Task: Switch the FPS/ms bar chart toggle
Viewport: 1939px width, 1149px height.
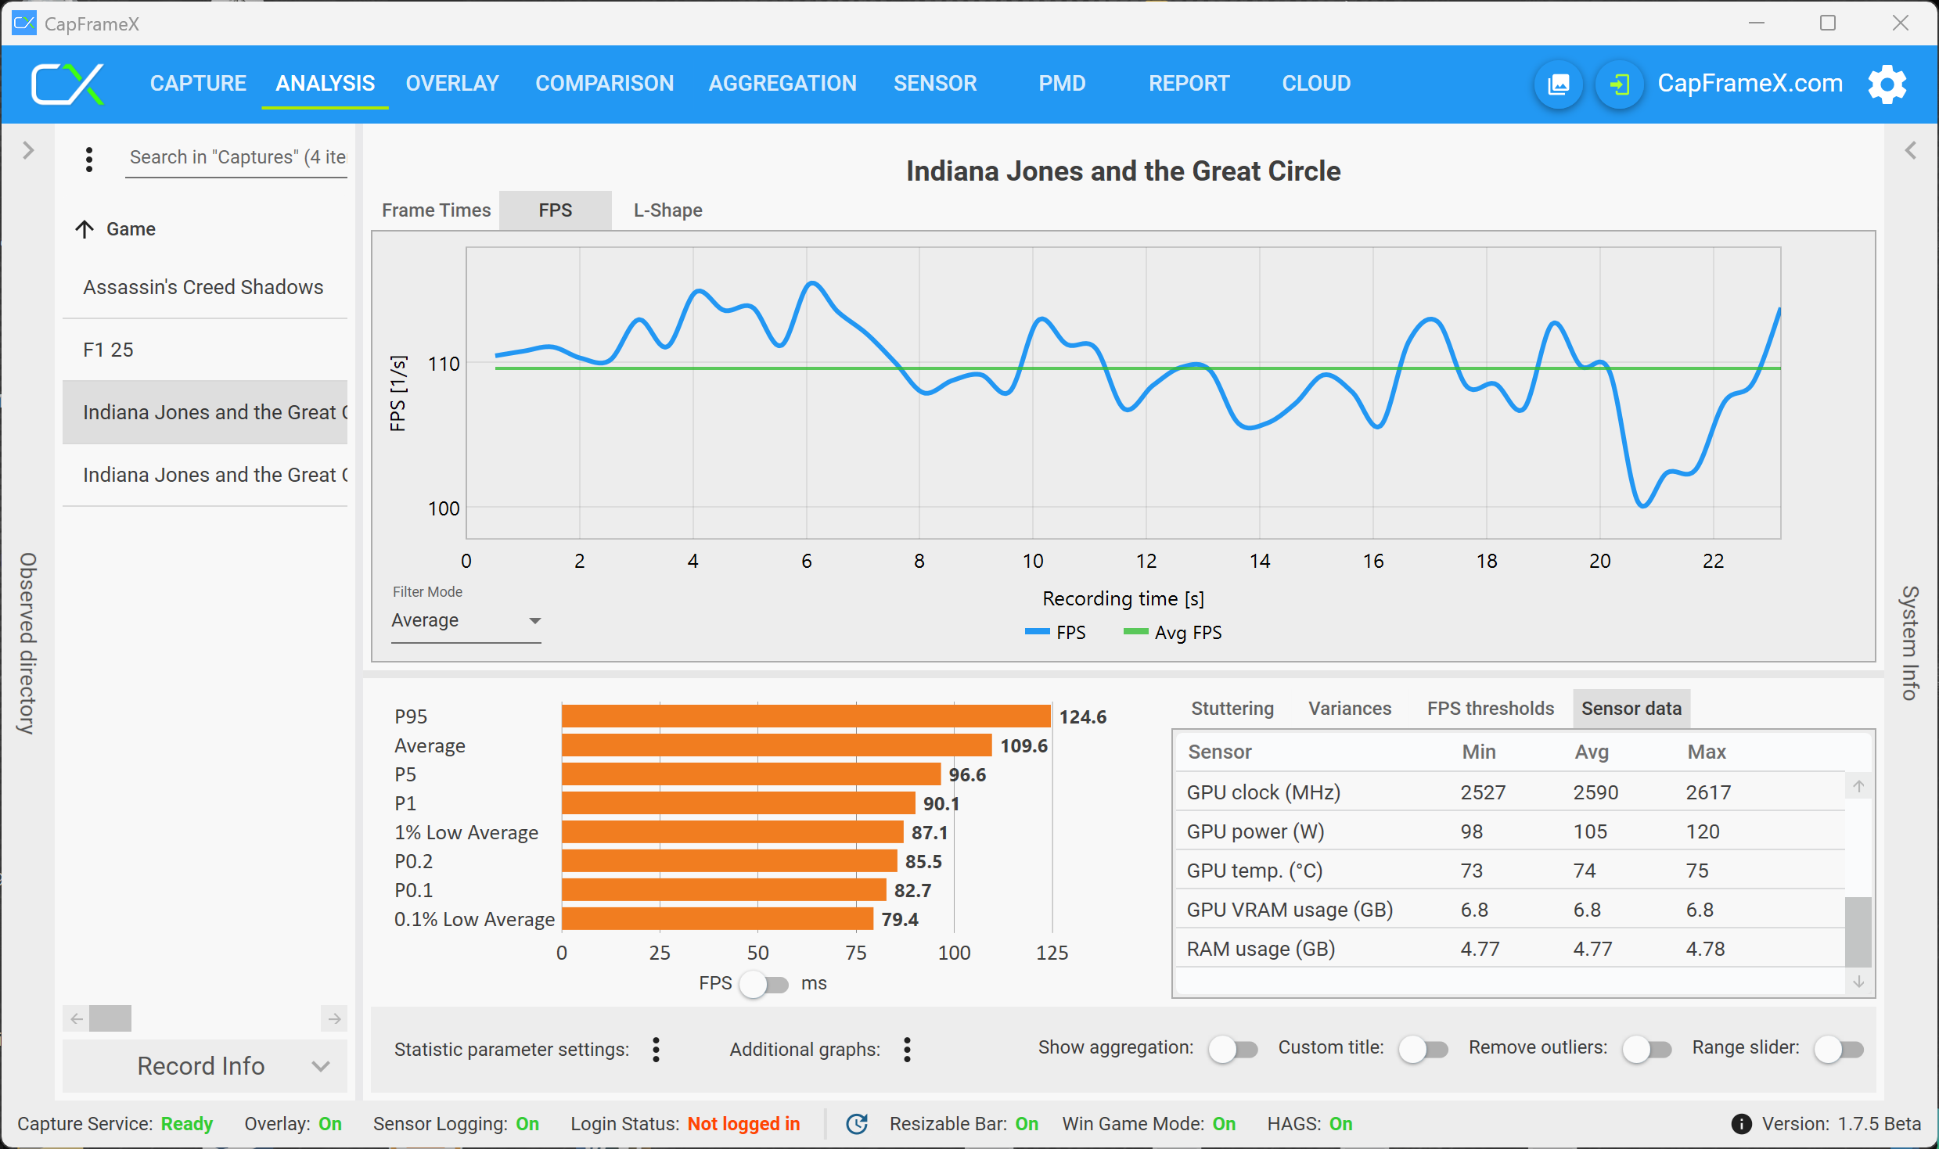Action: pyautogui.click(x=764, y=984)
